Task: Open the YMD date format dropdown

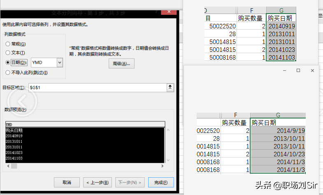Action: click(60, 63)
